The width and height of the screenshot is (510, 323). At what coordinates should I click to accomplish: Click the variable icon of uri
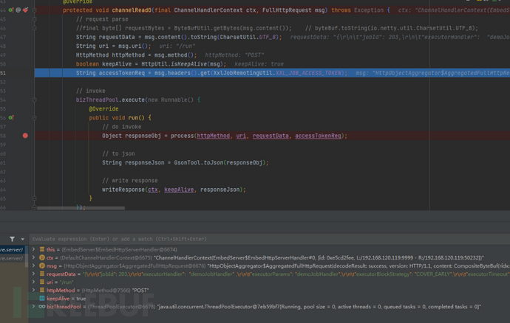[x=42, y=282]
